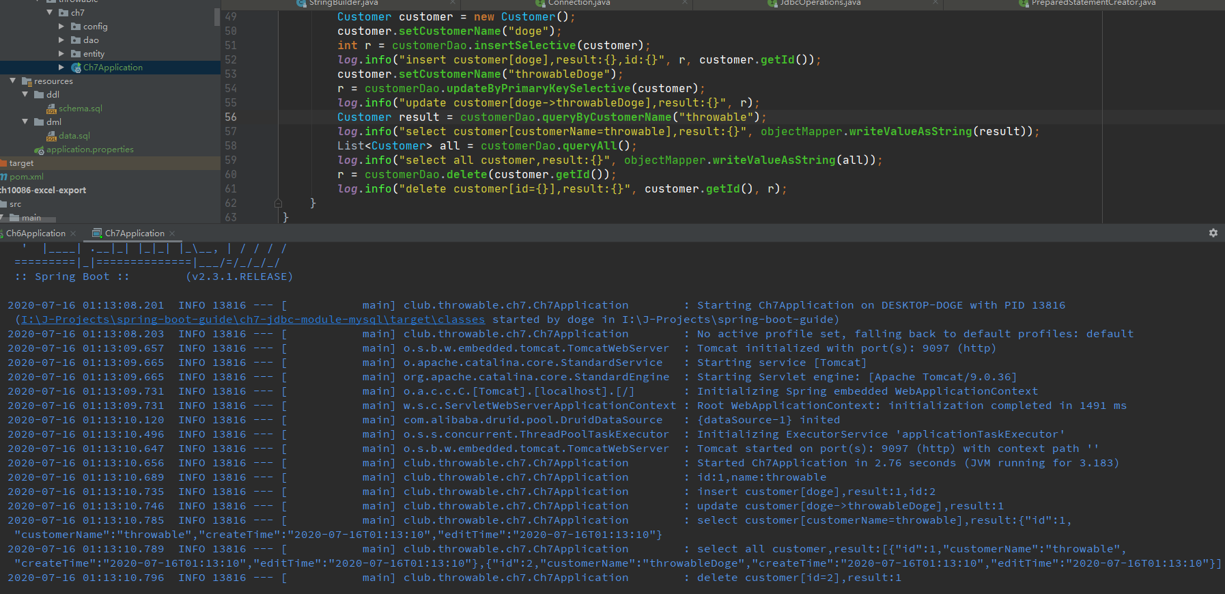This screenshot has width=1225, height=594.
Task: Open the StringBuilder.java editor tab
Action: (343, 3)
